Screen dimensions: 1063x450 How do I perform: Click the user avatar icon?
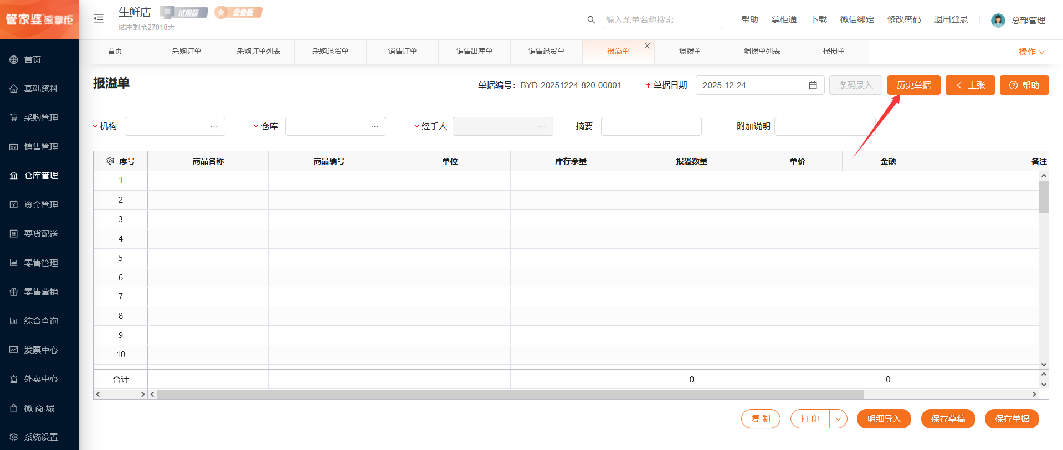998,21
